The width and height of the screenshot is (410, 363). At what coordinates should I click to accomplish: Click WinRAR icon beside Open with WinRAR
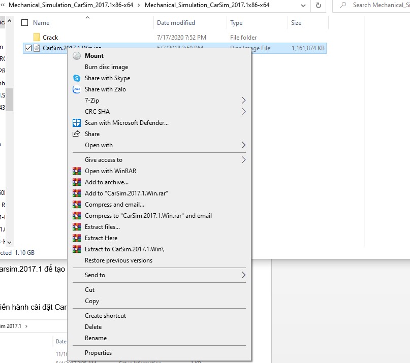(x=77, y=171)
